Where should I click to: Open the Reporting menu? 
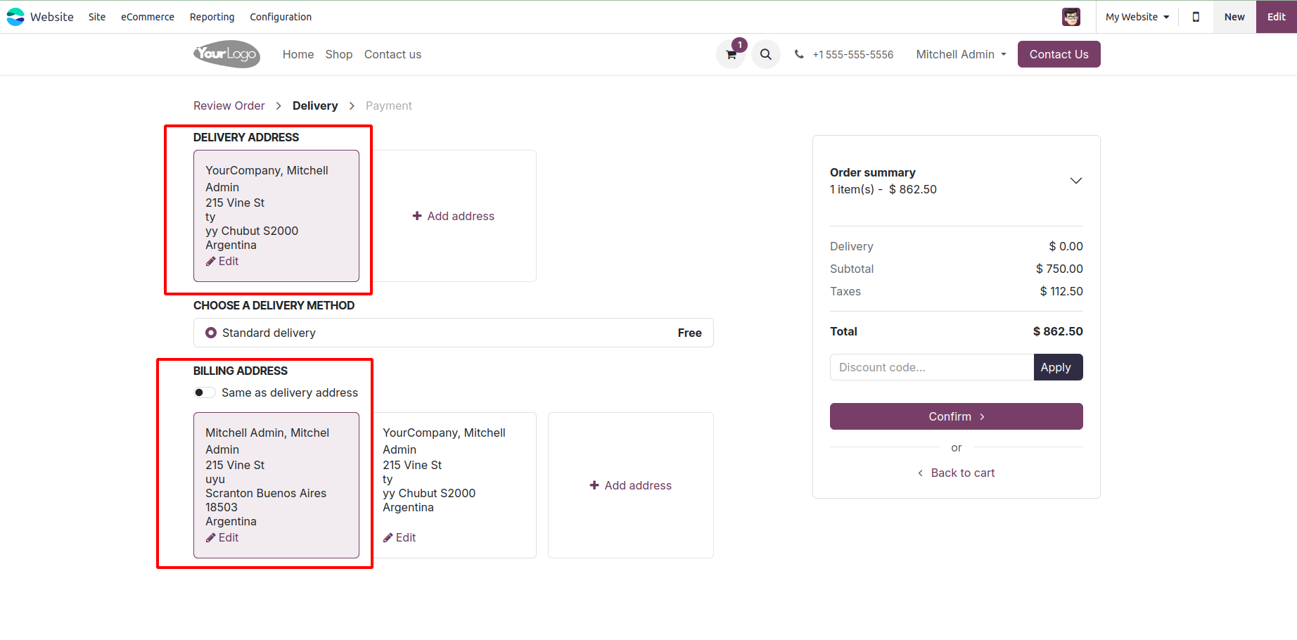point(212,17)
